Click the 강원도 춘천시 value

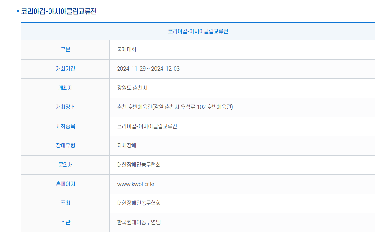coord(132,88)
